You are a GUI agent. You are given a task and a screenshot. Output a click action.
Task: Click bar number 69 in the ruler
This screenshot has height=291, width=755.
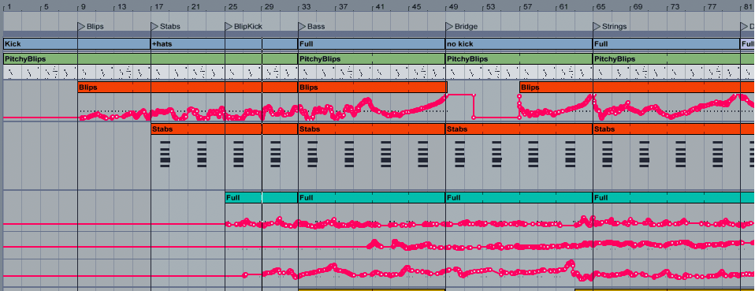coord(638,7)
